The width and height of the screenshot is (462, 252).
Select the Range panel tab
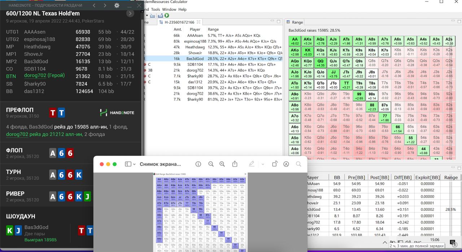[295, 22]
